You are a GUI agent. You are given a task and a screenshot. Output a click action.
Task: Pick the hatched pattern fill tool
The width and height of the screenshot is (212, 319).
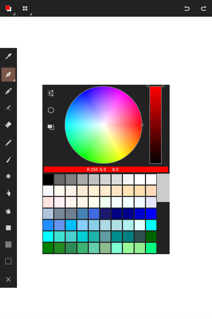(x=8, y=244)
